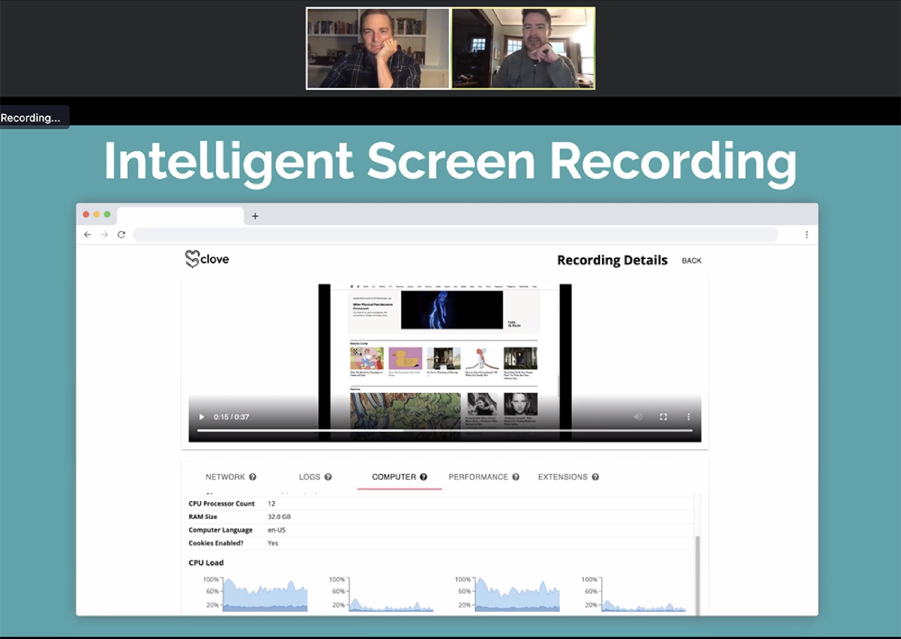Click the details panel vertical scrollbar
901x639 pixels.
pyautogui.click(x=698, y=575)
